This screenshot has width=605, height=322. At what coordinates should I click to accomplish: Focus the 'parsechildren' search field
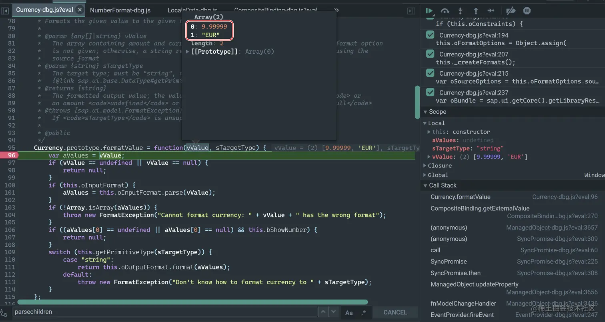[x=165, y=312]
